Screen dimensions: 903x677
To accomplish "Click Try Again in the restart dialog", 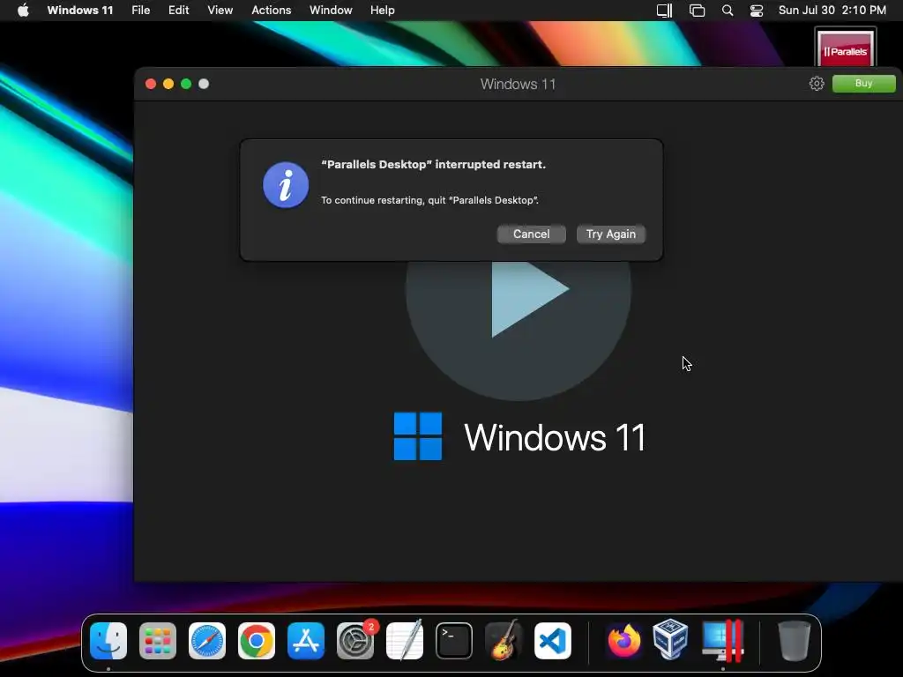I will [610, 234].
